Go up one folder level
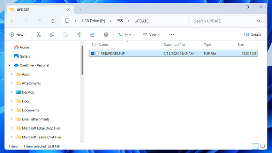 39,21
